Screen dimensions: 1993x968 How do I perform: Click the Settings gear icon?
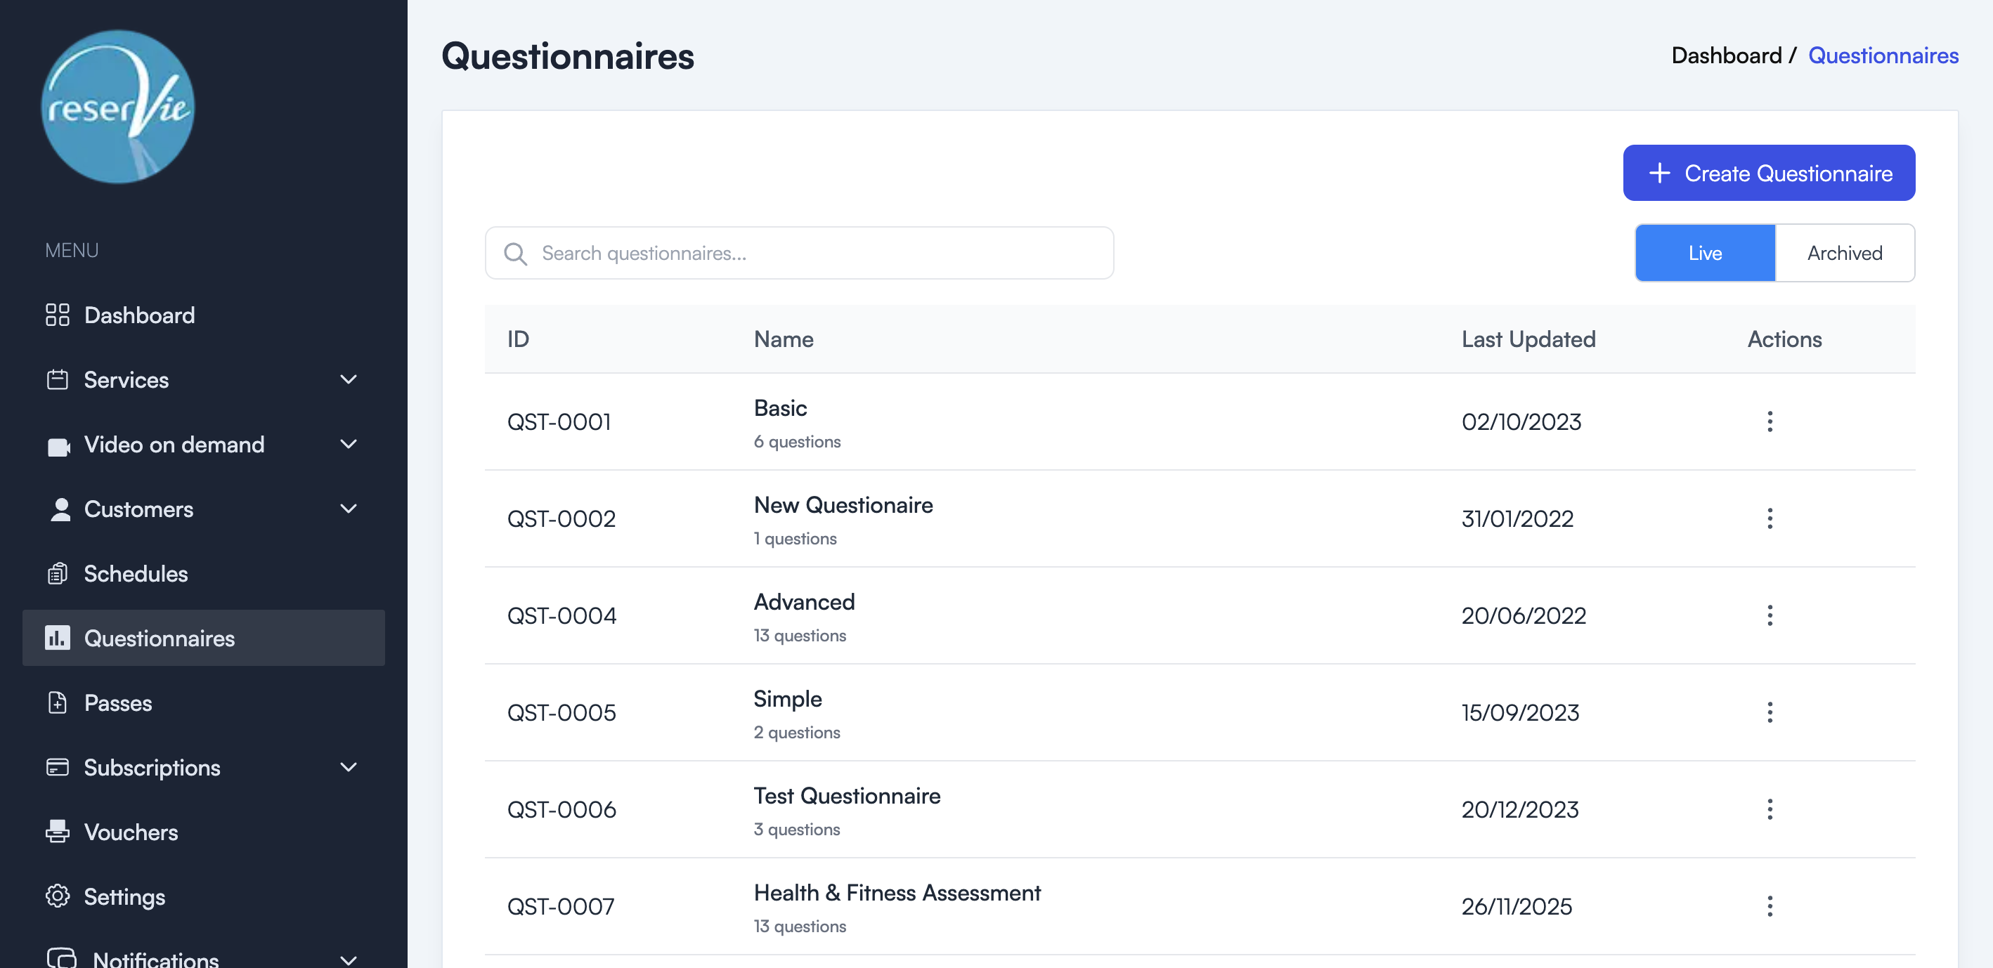57,896
